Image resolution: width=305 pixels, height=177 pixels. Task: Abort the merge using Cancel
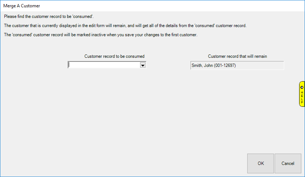288,163
